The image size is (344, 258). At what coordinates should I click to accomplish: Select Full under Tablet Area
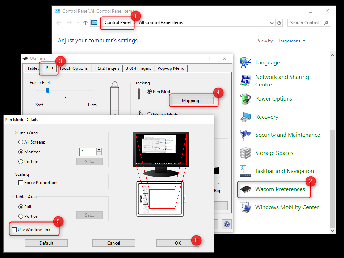tap(21, 207)
